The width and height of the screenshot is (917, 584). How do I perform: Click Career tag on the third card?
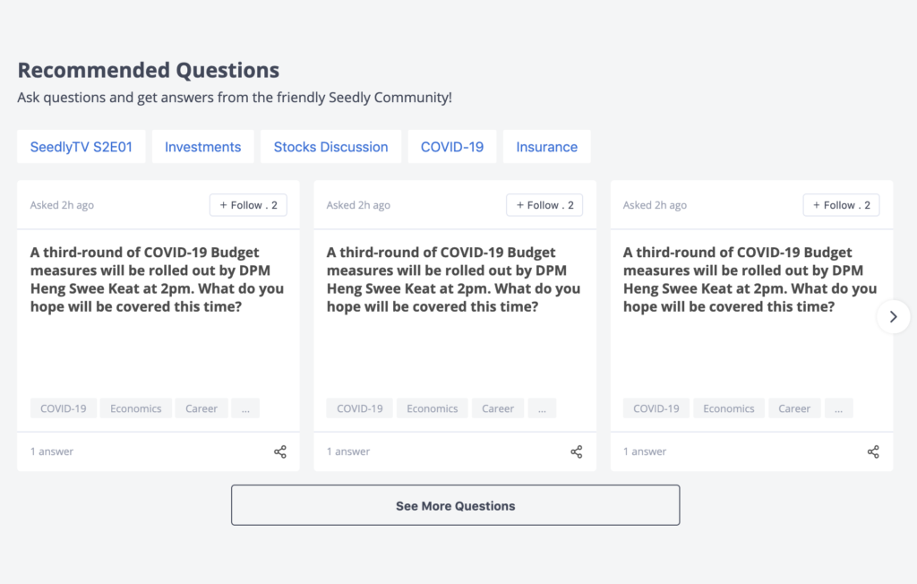[x=794, y=408]
